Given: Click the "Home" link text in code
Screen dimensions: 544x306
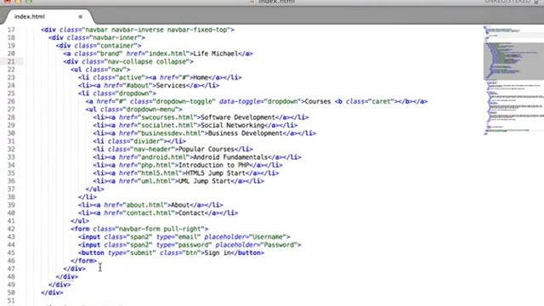Looking at the screenshot, I should pyautogui.click(x=201, y=77).
